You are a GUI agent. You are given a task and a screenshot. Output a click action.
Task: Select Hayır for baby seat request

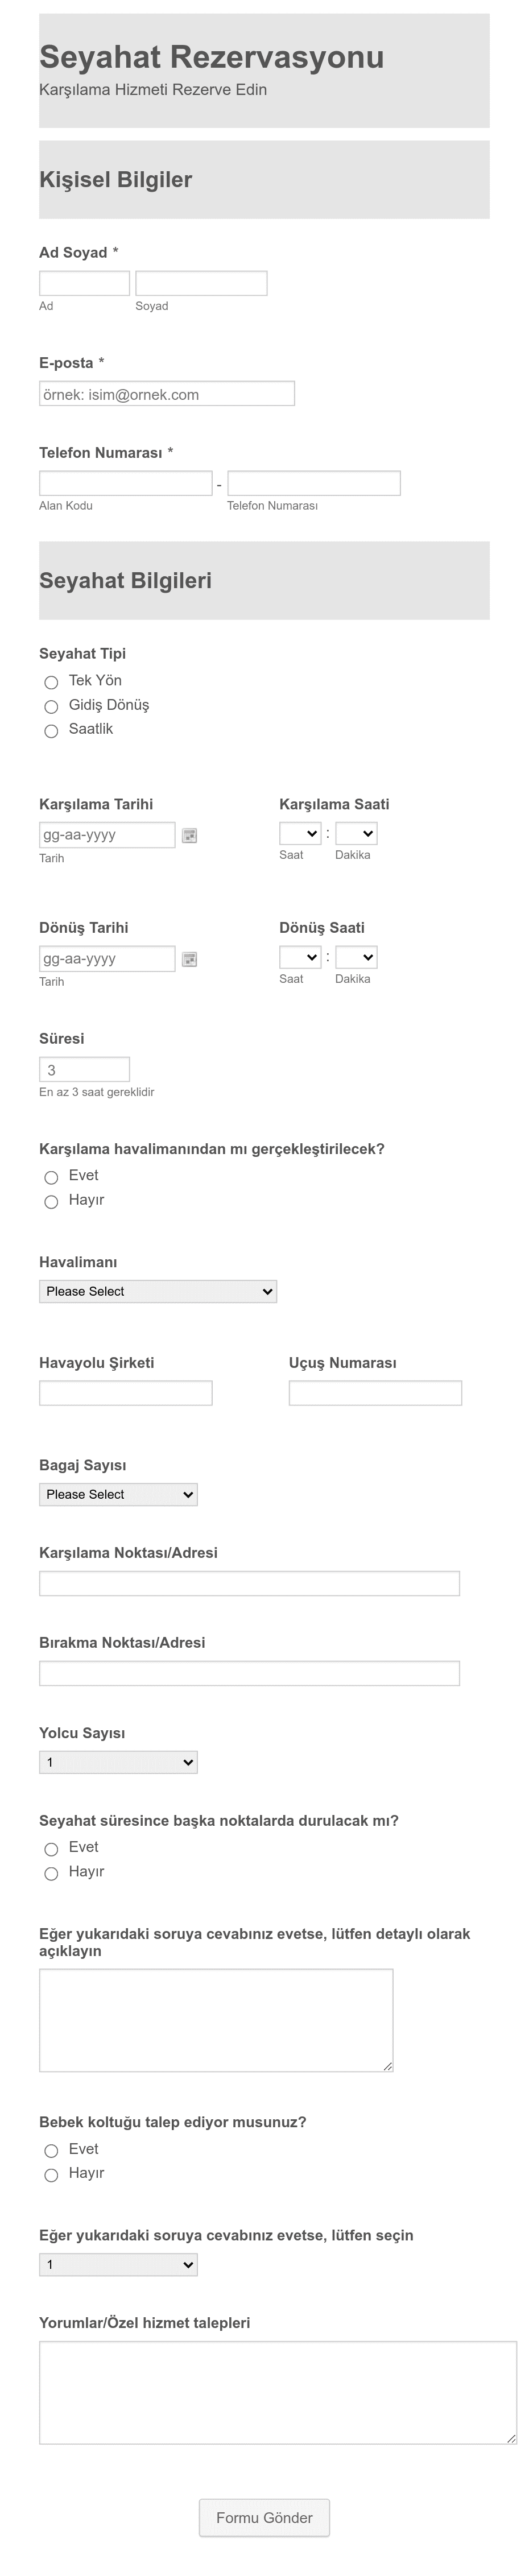pos(51,2175)
